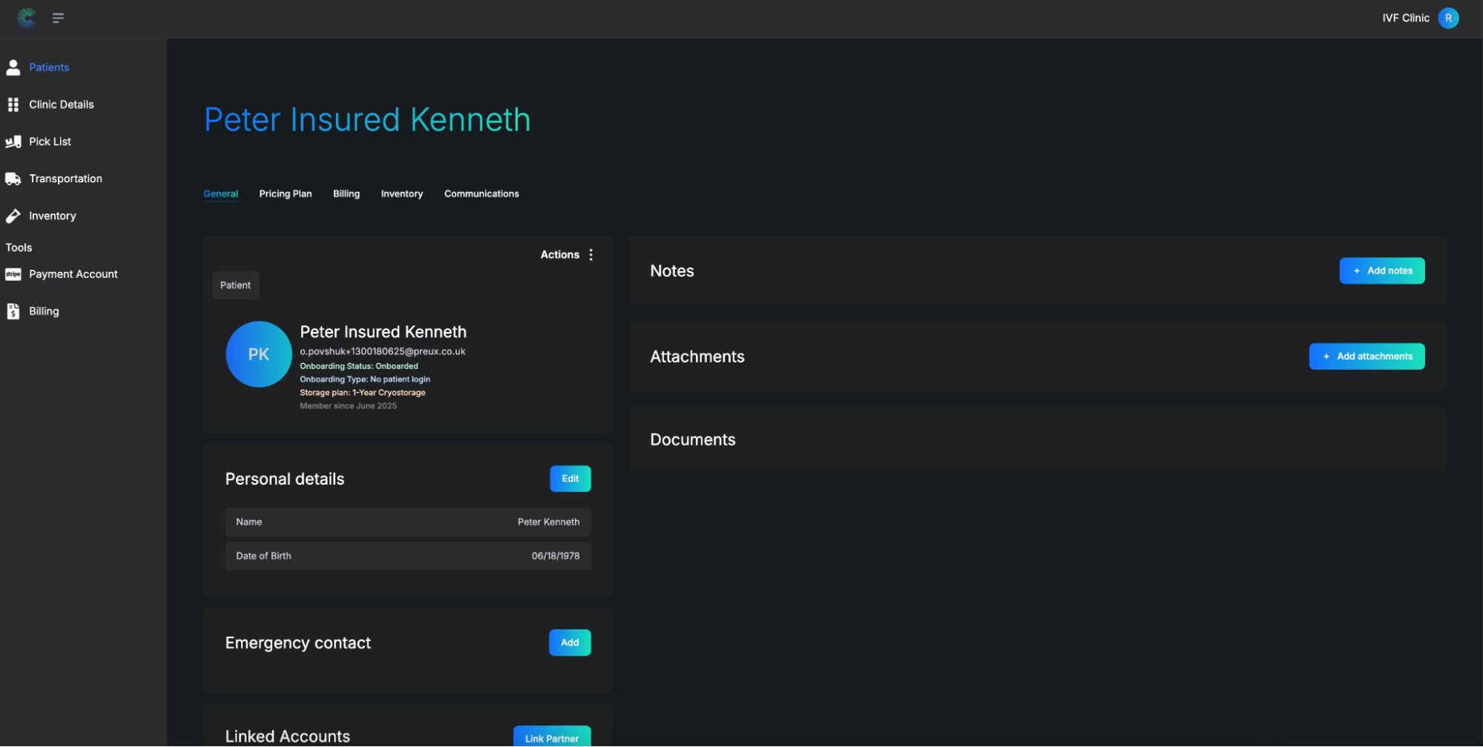Click the Patients person icon
The image size is (1483, 747).
pyautogui.click(x=13, y=67)
